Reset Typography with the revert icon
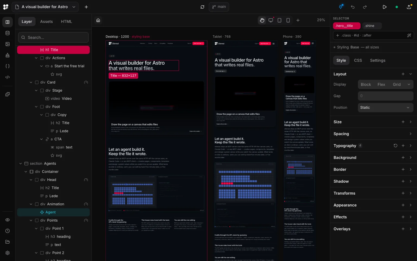417x261 pixels. (396, 146)
